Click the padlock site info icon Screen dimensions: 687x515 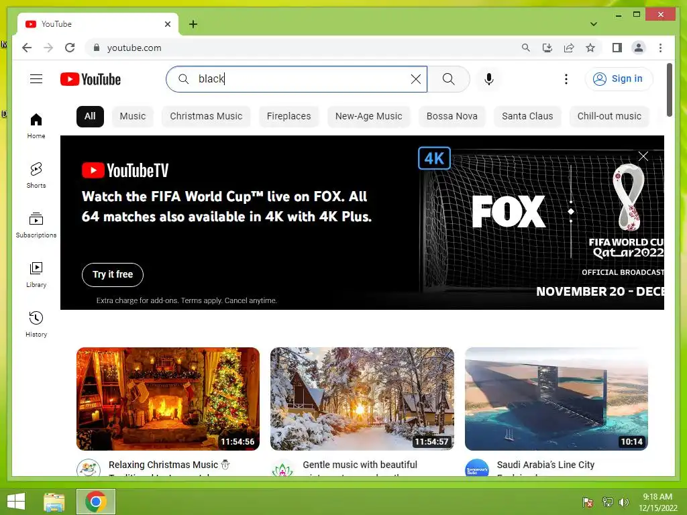point(97,48)
